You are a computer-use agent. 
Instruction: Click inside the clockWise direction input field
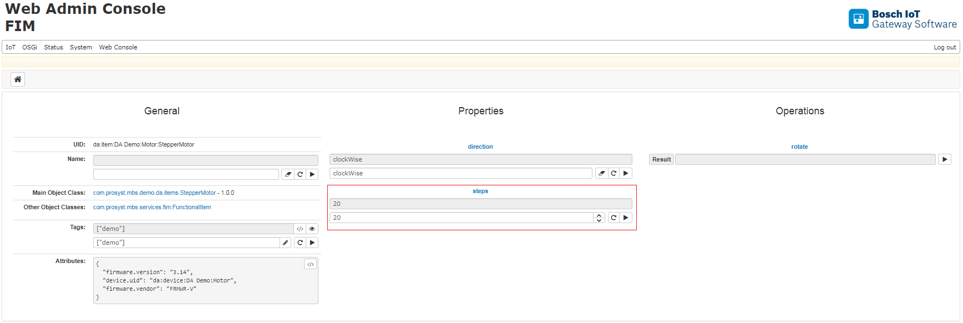pyautogui.click(x=460, y=173)
